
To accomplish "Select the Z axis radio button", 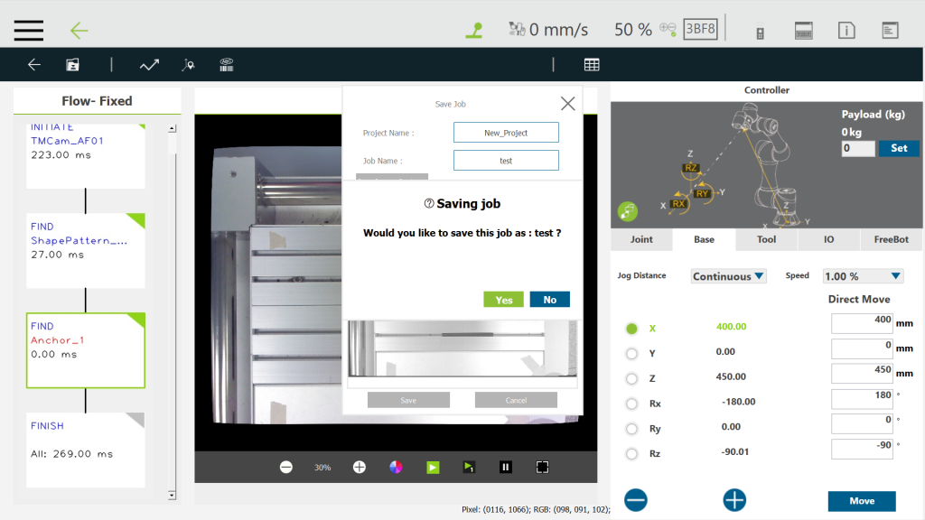I will tap(631, 378).
